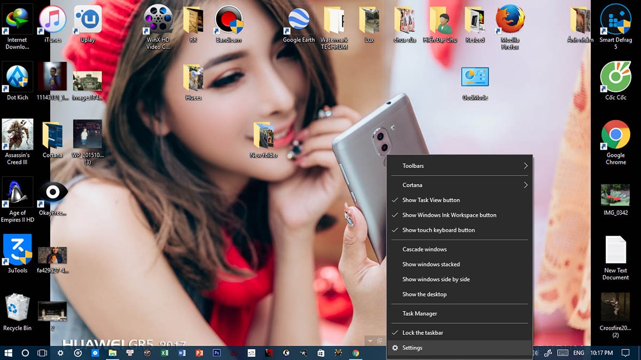The width and height of the screenshot is (641, 360).
Task: Open Task Manager from the context menu
Action: pyautogui.click(x=459, y=314)
